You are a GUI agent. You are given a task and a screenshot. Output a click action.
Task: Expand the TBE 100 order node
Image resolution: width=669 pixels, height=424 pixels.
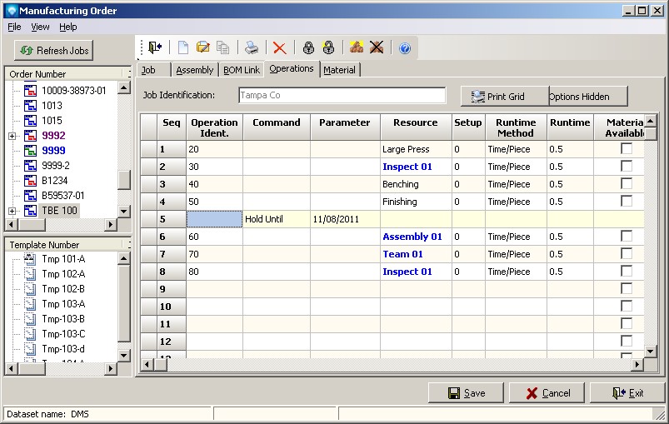coord(12,211)
